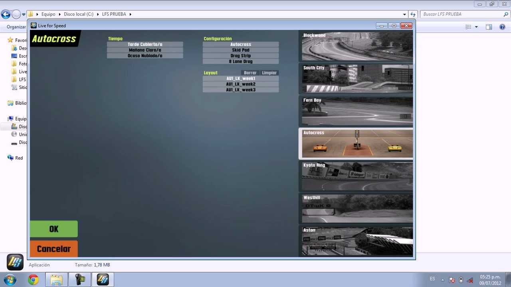
Task: Click the green OK button
Action: point(54,229)
